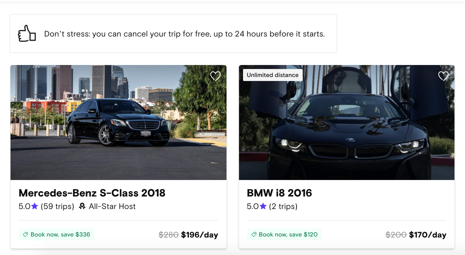This screenshot has width=465, height=255.
Task: Click the medal icon next to All-Star Host
Action: click(x=82, y=206)
